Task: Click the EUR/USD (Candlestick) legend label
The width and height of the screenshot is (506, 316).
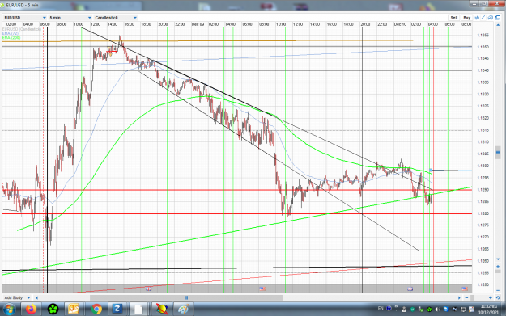Action: coord(22,29)
